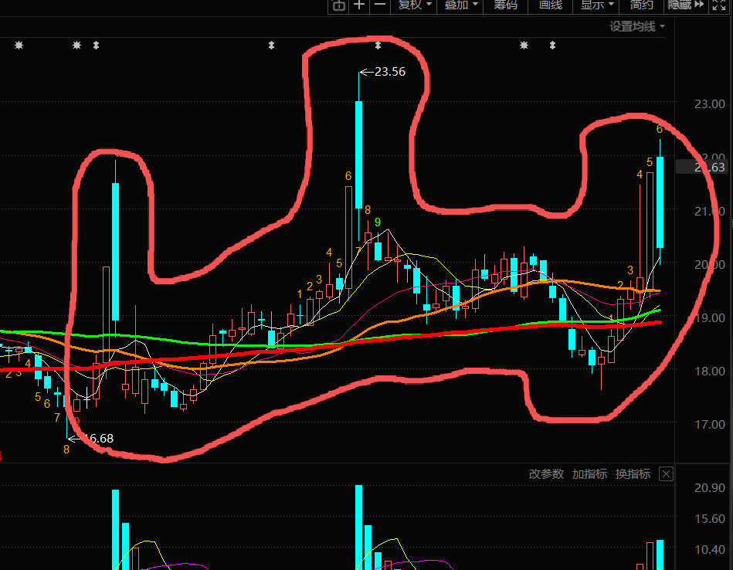Click the green 9 sequence count label
The height and width of the screenshot is (570, 733).
(378, 222)
